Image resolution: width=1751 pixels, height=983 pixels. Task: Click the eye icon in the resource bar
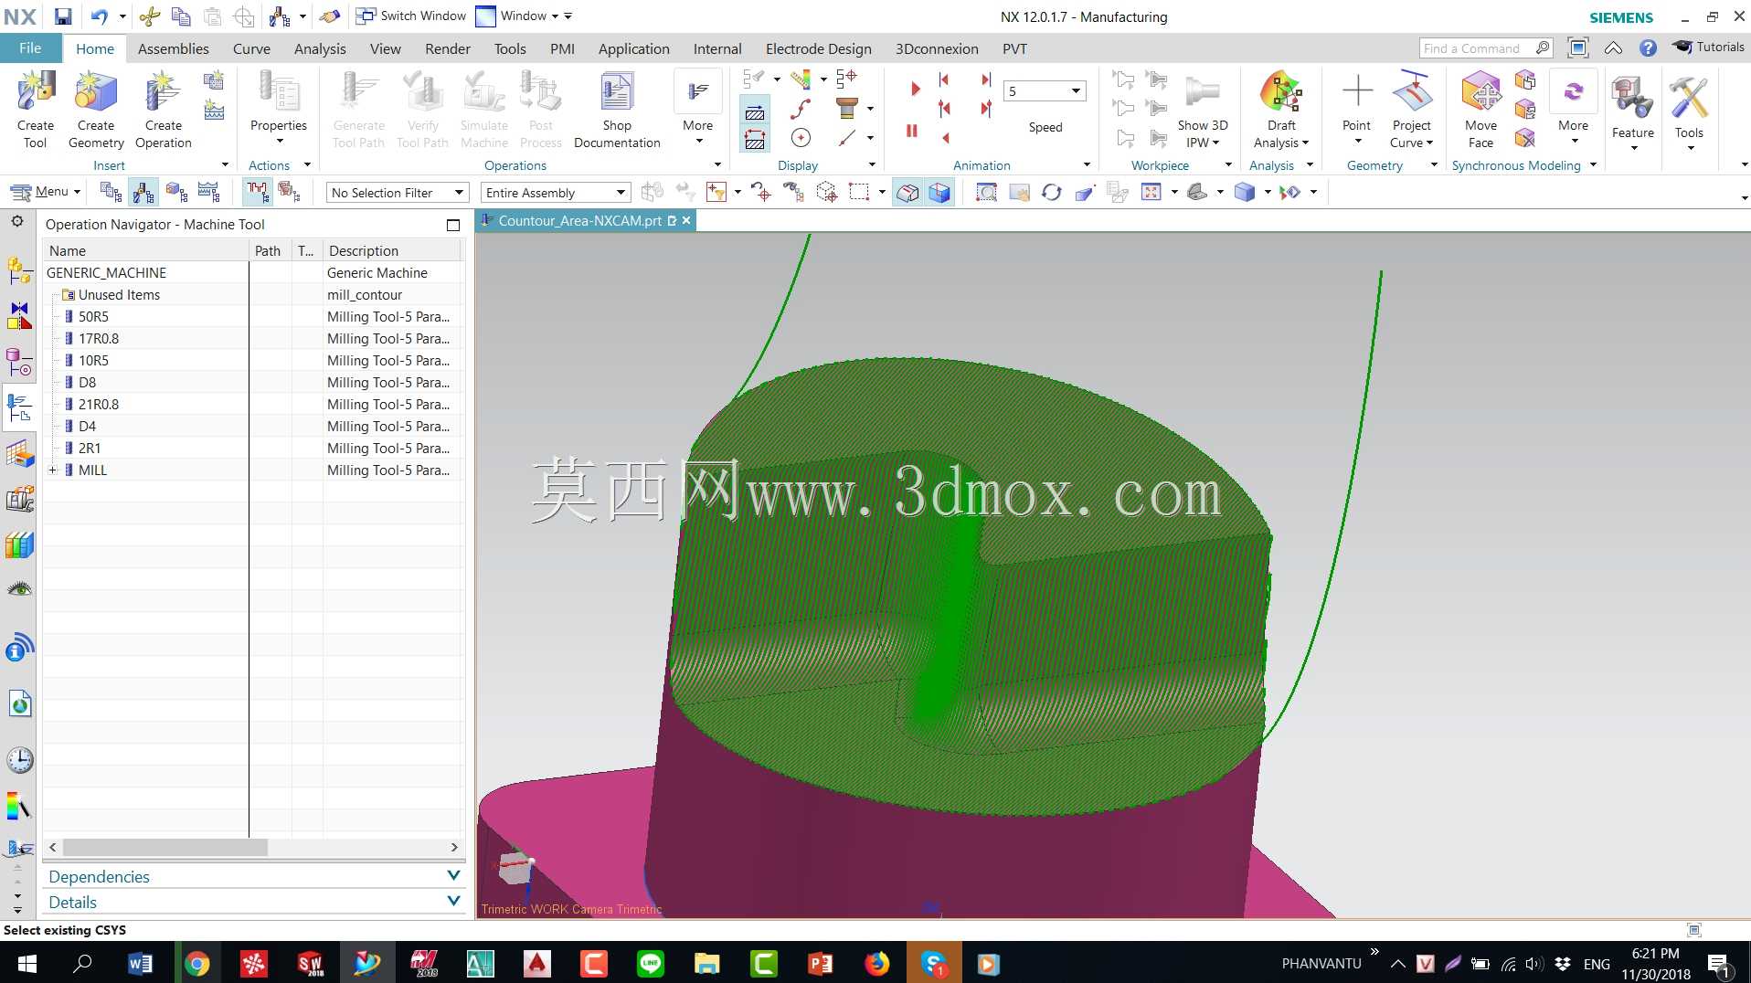19,589
